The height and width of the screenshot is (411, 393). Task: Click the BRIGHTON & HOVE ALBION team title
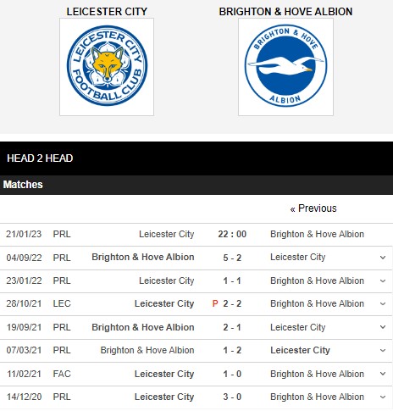click(285, 12)
